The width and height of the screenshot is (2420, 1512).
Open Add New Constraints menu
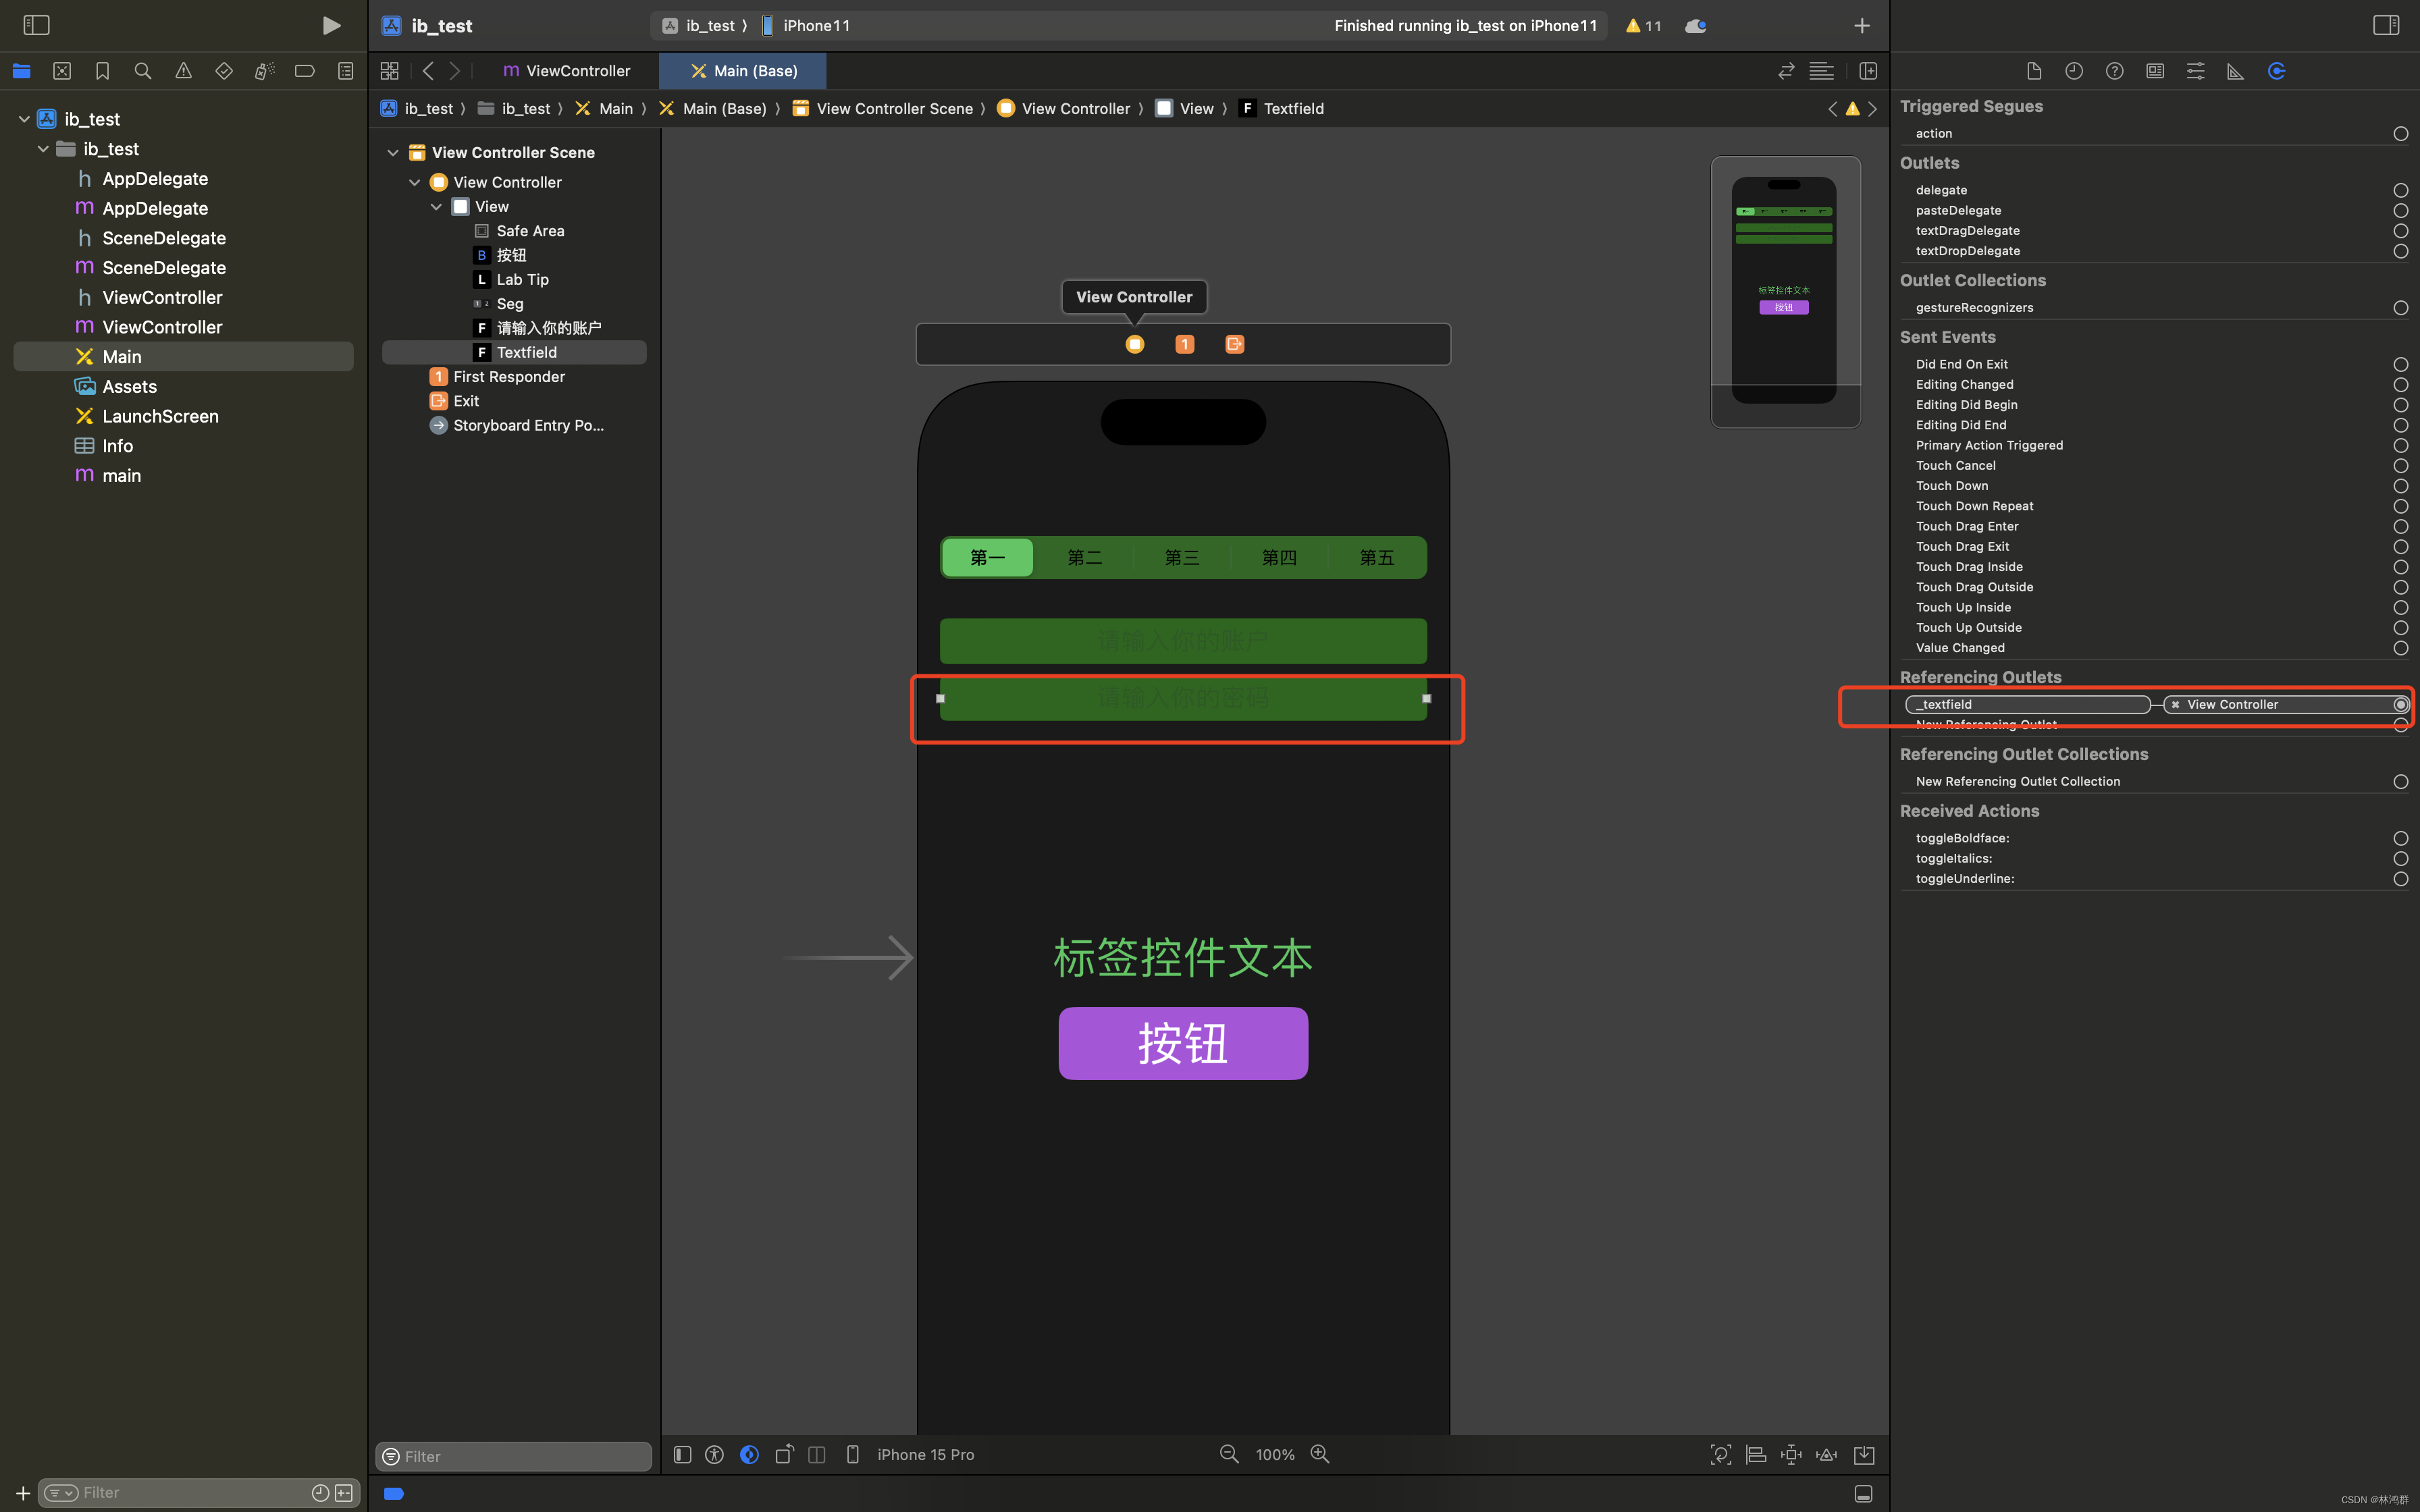(x=1791, y=1455)
